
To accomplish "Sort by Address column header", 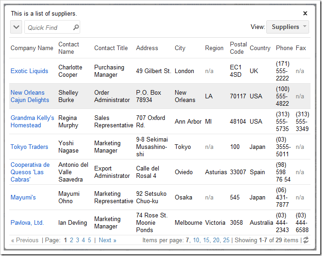I will (x=147, y=48).
